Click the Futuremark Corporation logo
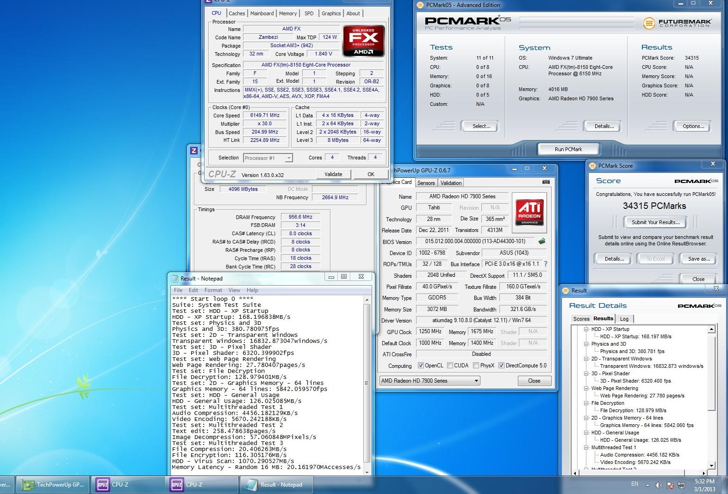This screenshot has height=494, width=728. (x=677, y=23)
